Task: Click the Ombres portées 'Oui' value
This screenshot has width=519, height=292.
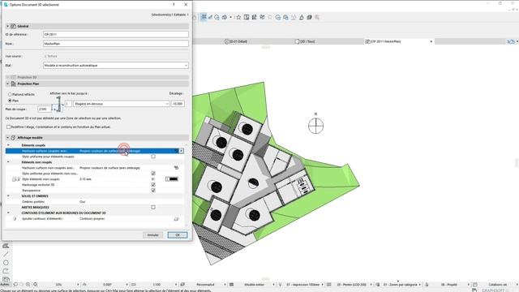Action: click(83, 202)
